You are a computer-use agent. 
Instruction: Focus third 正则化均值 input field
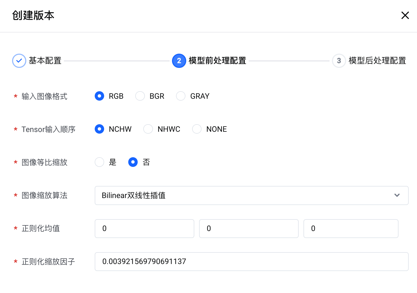(x=351, y=229)
